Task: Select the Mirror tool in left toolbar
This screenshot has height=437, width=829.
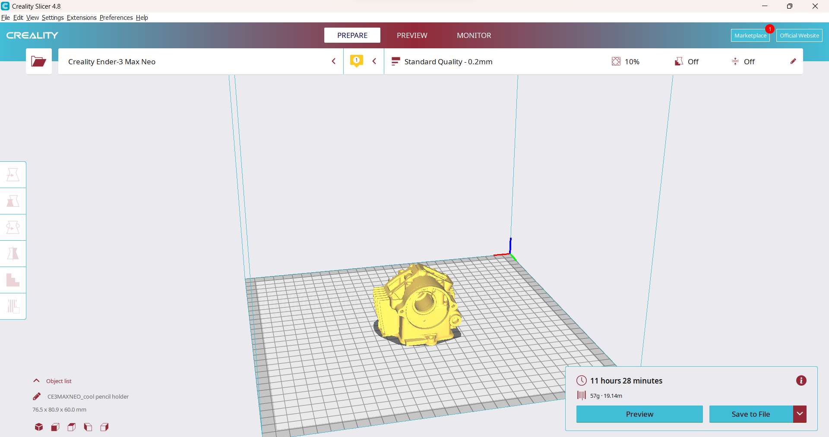Action: point(13,254)
